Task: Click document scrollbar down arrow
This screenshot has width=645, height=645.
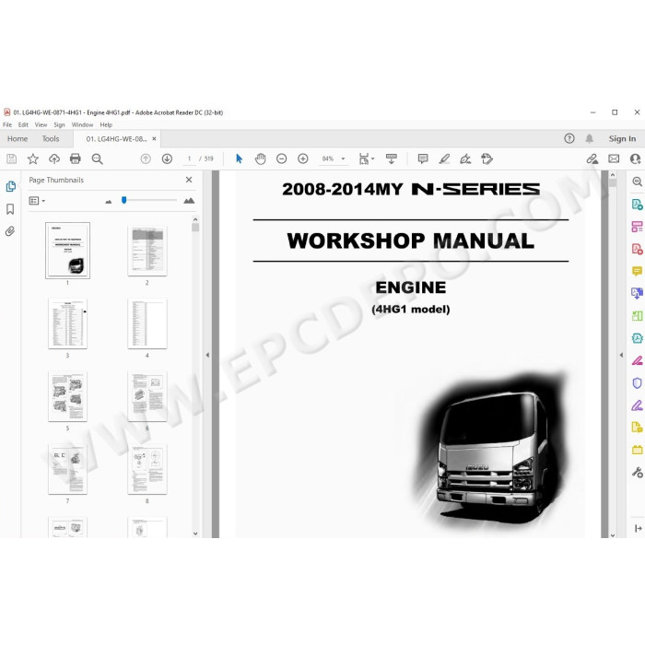Action: click(x=613, y=535)
